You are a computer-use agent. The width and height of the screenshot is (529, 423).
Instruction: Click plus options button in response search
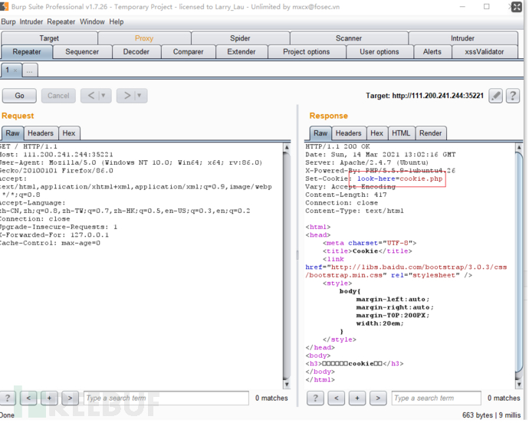tap(357, 398)
